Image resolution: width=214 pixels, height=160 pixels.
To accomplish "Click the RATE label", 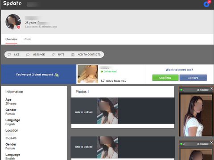I will coord(61,55).
